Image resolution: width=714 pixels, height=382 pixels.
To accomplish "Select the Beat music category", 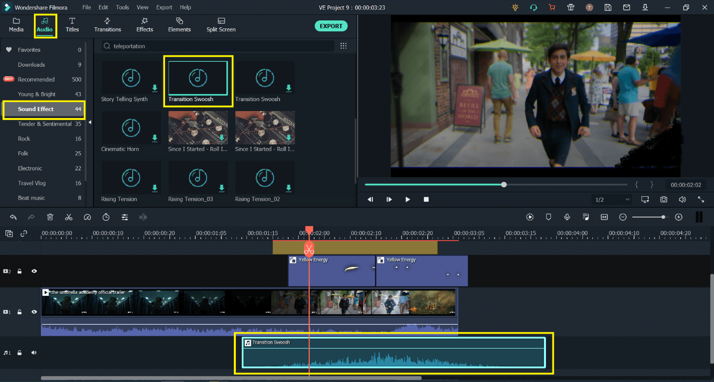I will [x=43, y=198].
